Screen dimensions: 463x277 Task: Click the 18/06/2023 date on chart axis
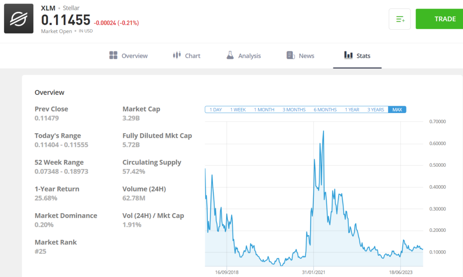pyautogui.click(x=401, y=272)
